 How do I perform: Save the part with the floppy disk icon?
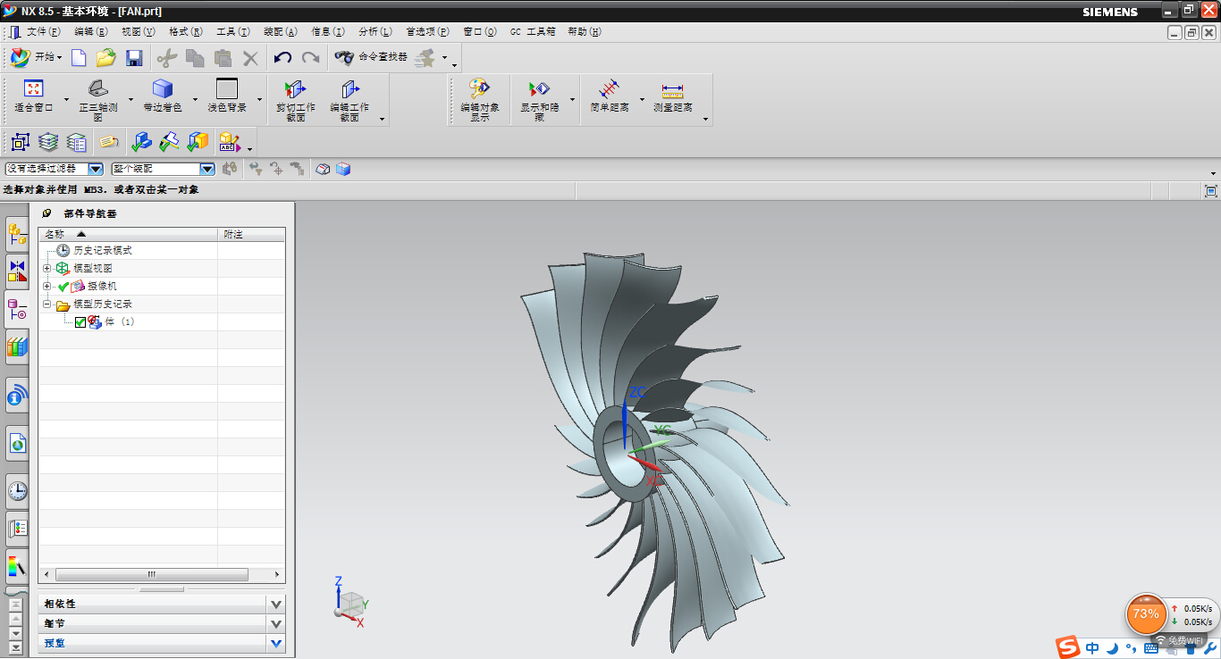[x=134, y=58]
